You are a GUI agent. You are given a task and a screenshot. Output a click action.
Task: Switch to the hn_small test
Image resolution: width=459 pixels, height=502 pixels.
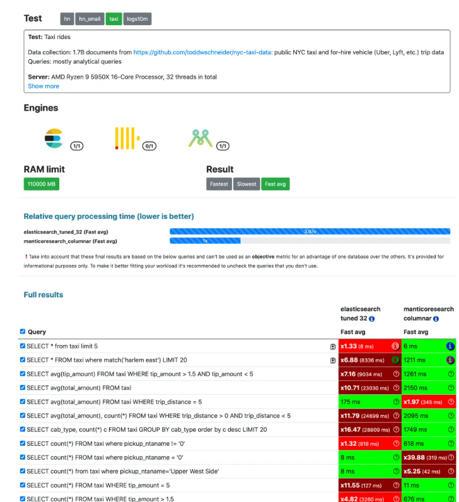[90, 19]
